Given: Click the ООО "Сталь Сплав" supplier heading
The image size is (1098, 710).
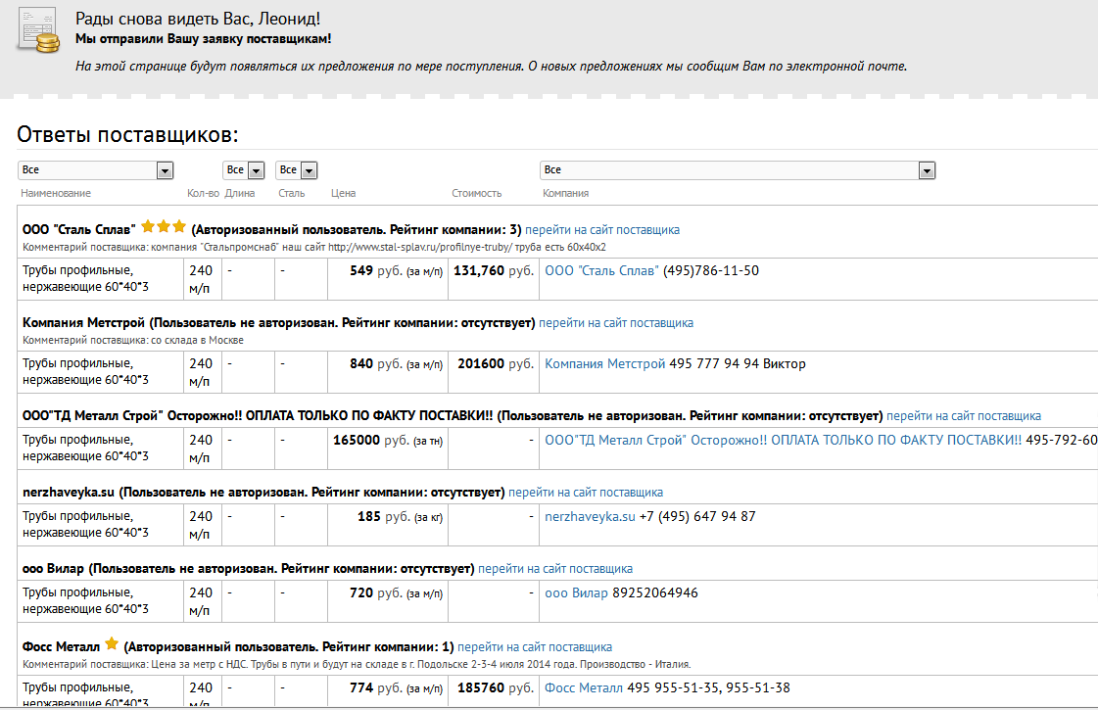Looking at the screenshot, I should coord(79,230).
